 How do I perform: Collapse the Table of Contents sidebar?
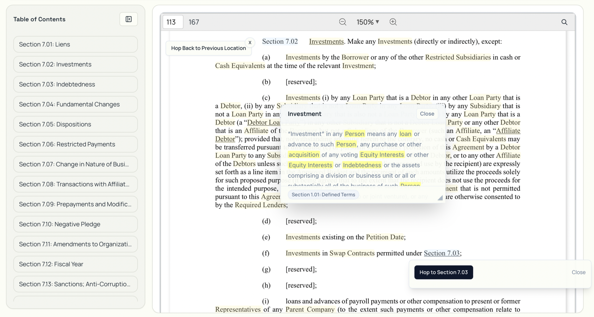click(x=129, y=19)
